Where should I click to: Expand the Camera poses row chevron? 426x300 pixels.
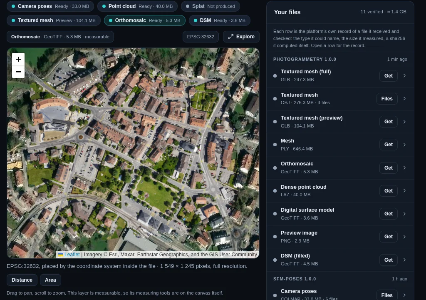(x=404, y=295)
